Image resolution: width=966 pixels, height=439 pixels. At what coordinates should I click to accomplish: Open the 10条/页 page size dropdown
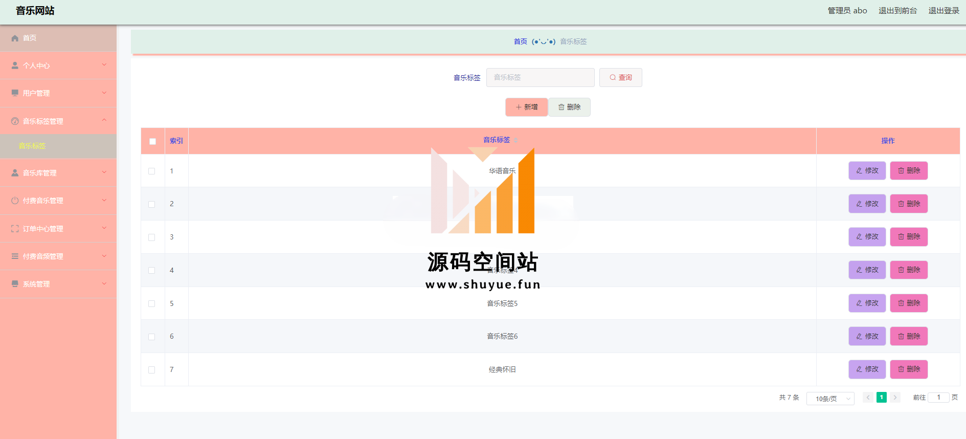830,399
